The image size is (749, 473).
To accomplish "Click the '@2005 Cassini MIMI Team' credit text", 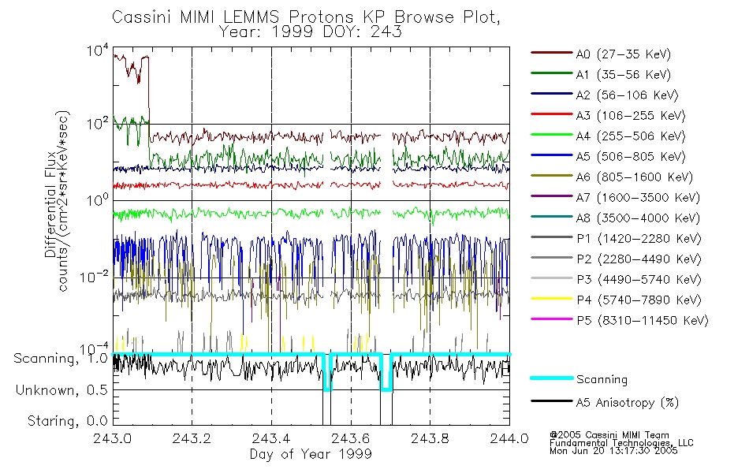I will point(609,435).
